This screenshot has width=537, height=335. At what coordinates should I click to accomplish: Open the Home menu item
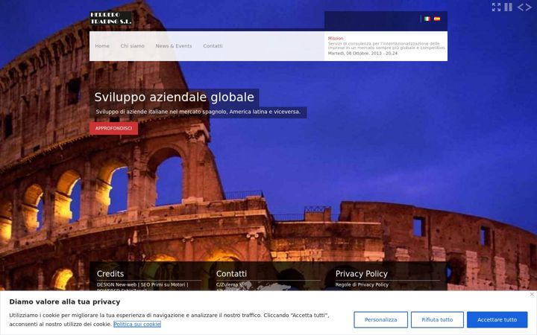(102, 46)
